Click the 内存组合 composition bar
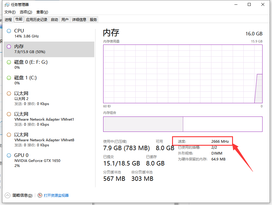The width and height of the screenshot is (272, 205). point(182,124)
